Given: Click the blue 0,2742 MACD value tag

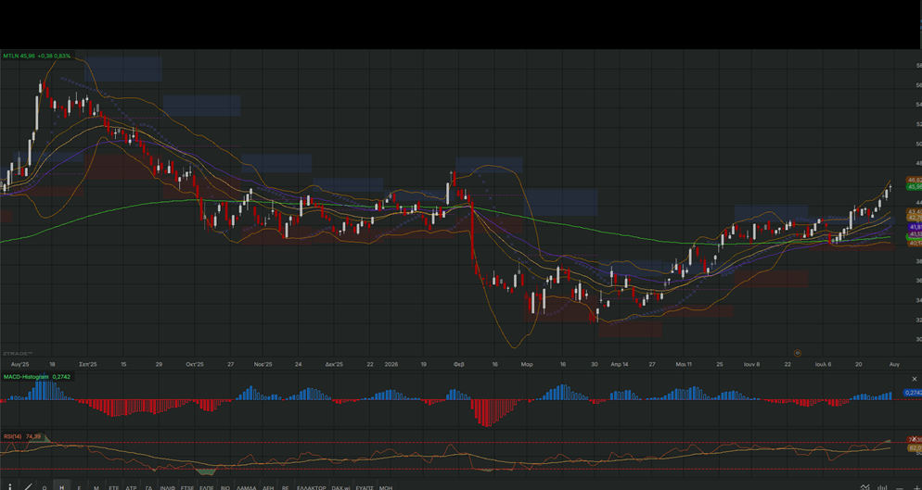Looking at the screenshot, I should [x=913, y=393].
